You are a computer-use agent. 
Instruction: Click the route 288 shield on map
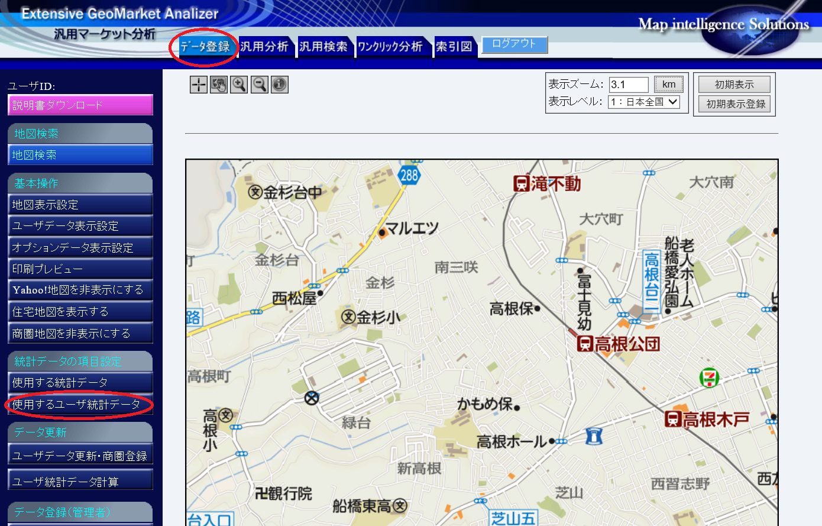pos(409,175)
